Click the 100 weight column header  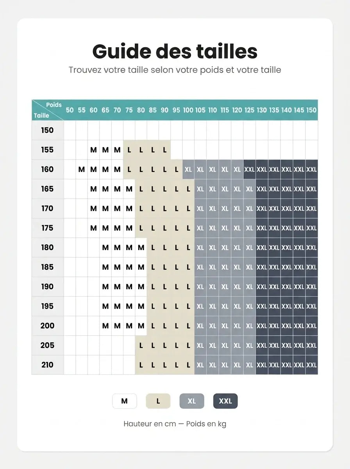coord(188,110)
